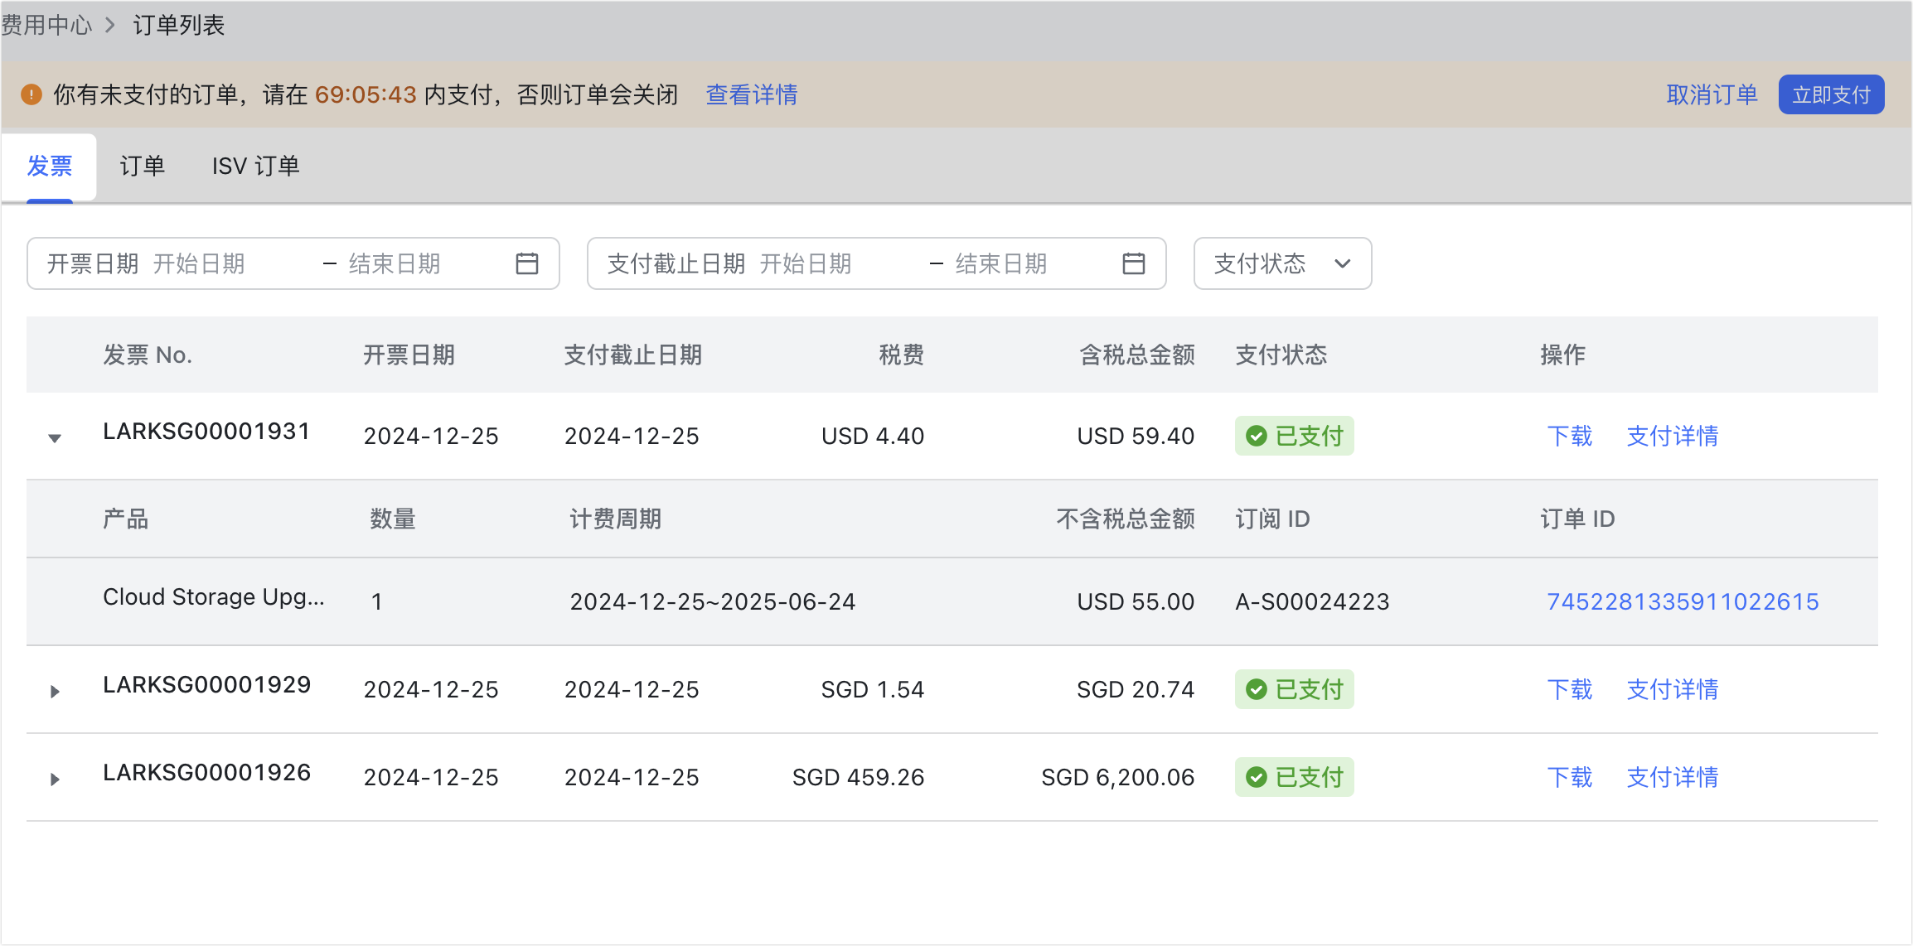This screenshot has width=1913, height=946.
Task: Switch to the 订单 tab
Action: tap(142, 167)
